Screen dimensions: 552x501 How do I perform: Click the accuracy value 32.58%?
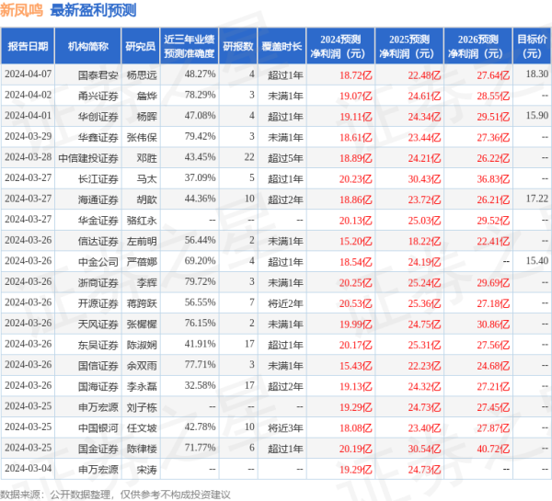(x=200, y=385)
